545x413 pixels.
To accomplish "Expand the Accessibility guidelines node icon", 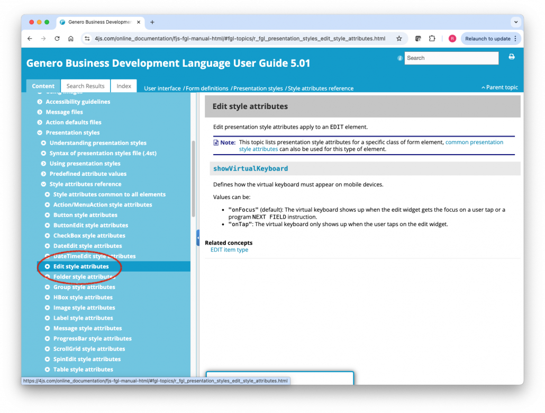I will click(x=40, y=102).
